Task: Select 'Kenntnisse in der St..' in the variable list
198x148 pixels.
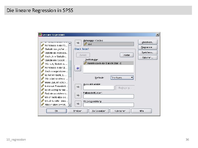Action: (54, 68)
